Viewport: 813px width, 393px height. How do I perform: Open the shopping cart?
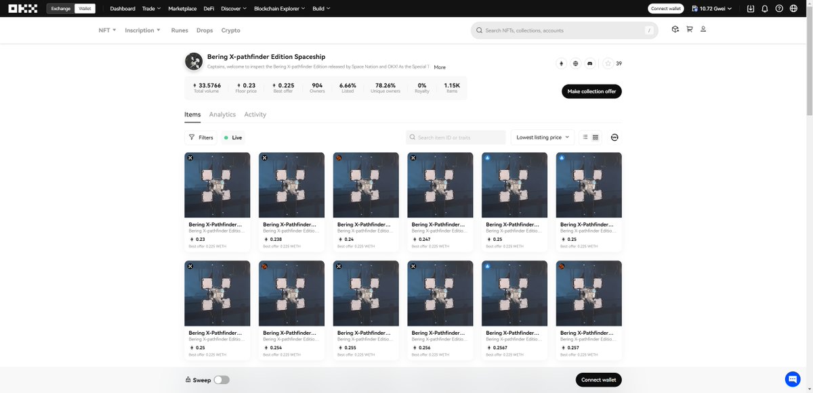tap(689, 30)
